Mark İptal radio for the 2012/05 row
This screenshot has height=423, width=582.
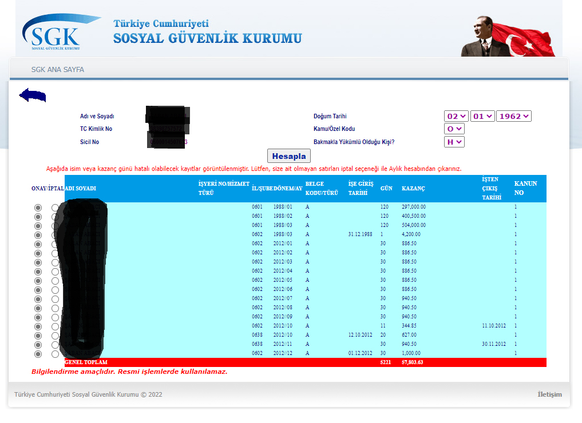pos(56,281)
